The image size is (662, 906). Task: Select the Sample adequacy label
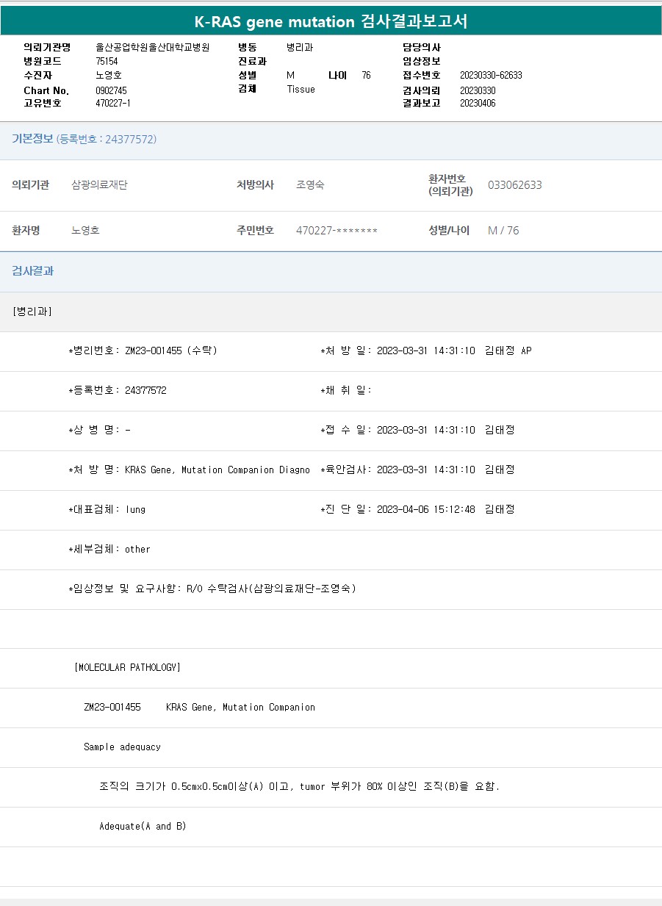point(122,747)
